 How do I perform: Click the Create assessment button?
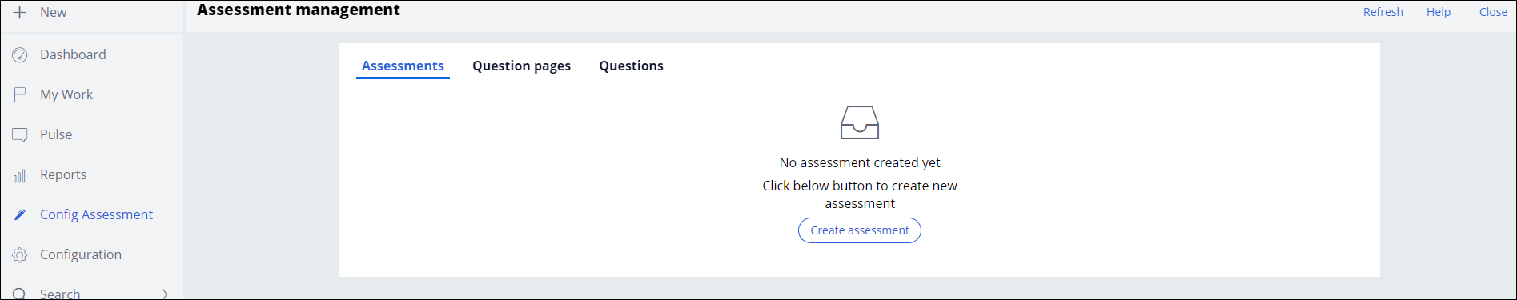[860, 230]
